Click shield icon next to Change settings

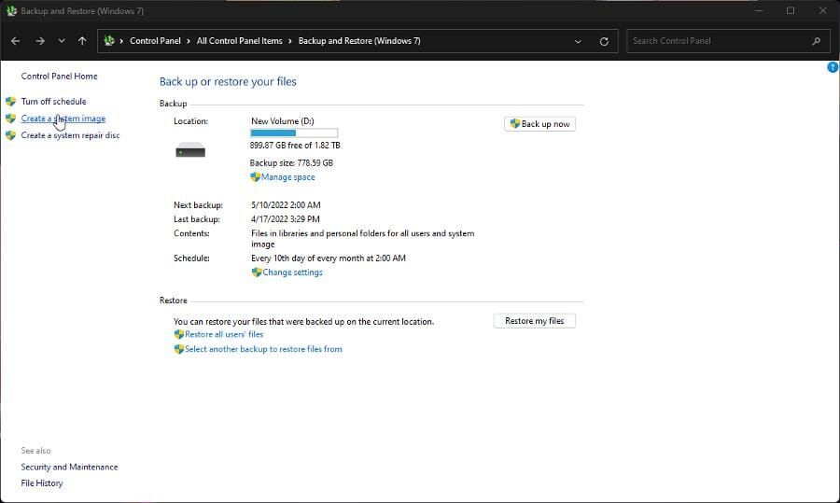[257, 272]
